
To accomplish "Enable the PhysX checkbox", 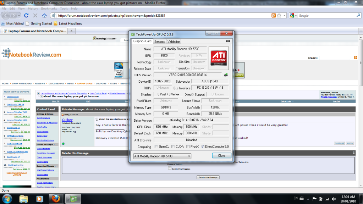I will (188, 147).
